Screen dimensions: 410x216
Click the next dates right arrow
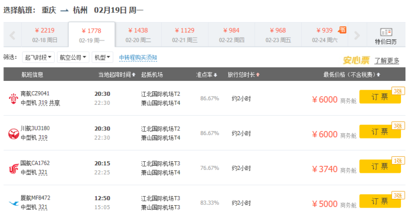(x=357, y=35)
